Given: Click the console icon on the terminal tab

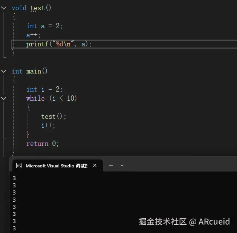Looking at the screenshot, I should coord(19,166).
